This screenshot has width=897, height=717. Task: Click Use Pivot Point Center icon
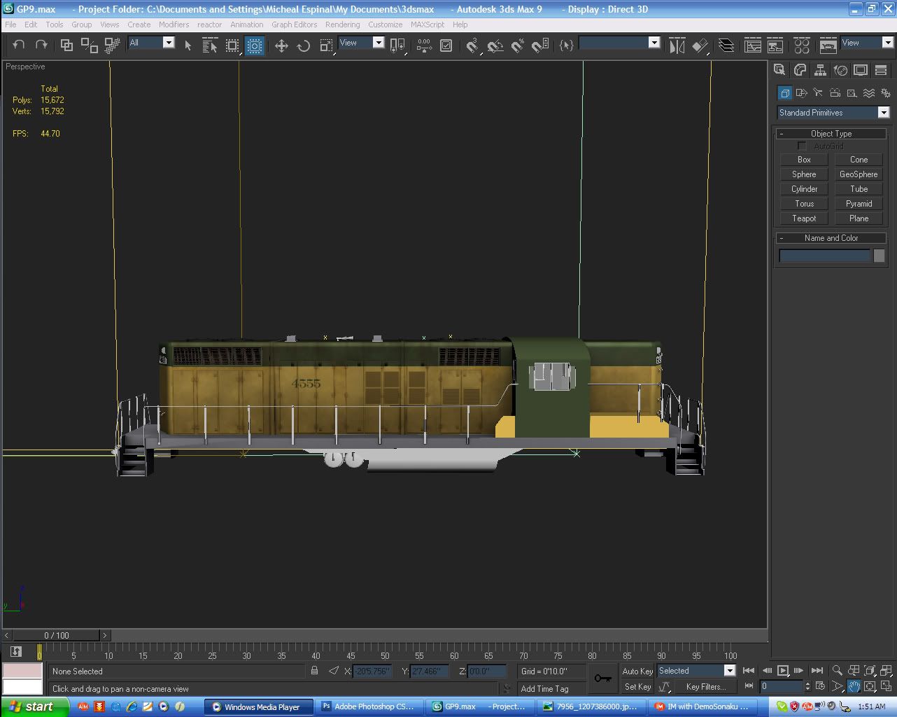tap(398, 45)
